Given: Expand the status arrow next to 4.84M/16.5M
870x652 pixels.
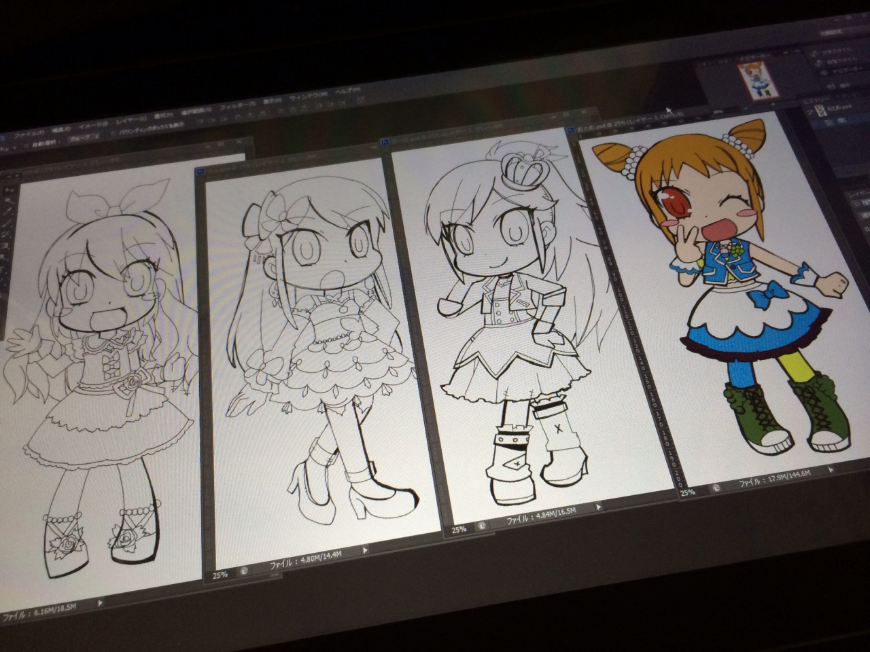Looking at the screenshot, I should 597,507.
